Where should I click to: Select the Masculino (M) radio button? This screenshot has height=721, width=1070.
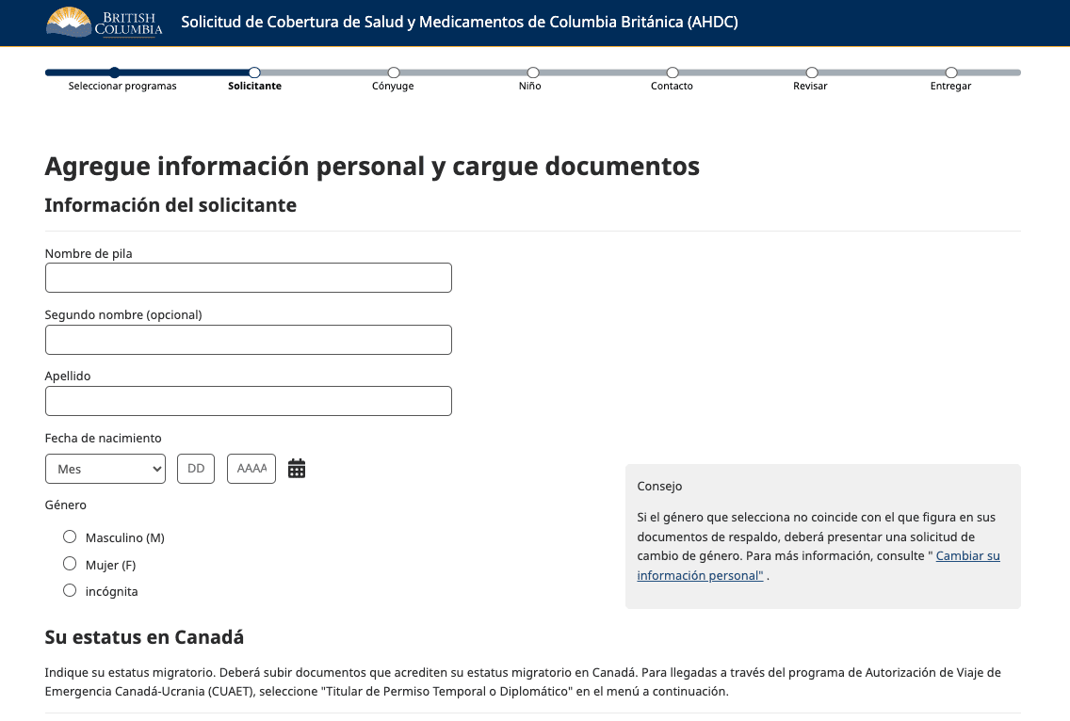pyautogui.click(x=70, y=537)
